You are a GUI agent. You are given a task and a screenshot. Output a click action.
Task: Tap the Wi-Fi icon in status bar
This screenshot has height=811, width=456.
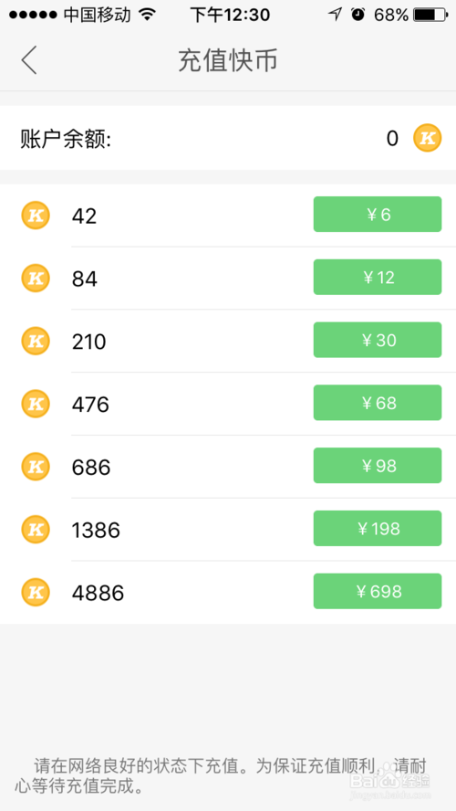[x=147, y=15]
